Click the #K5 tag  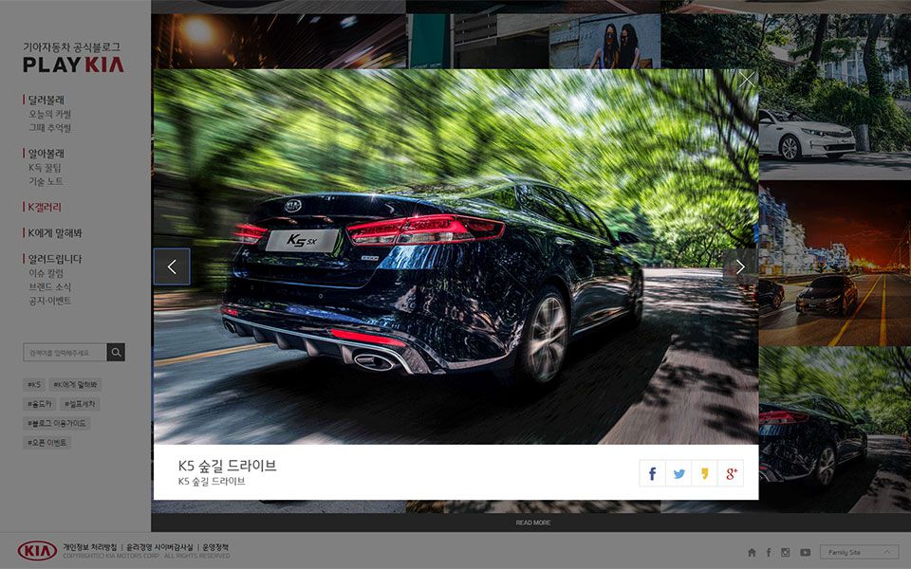tap(34, 385)
